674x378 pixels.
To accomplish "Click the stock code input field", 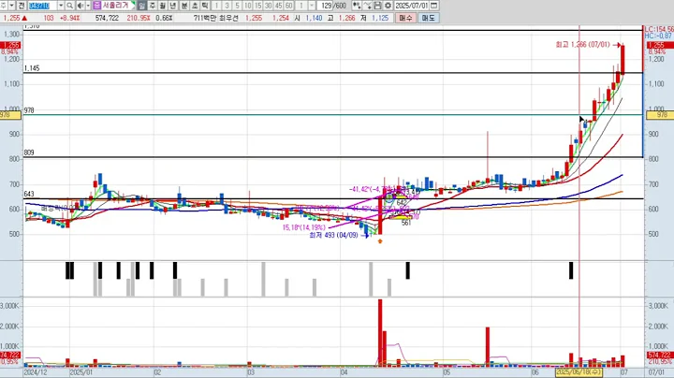I will [x=42, y=6].
